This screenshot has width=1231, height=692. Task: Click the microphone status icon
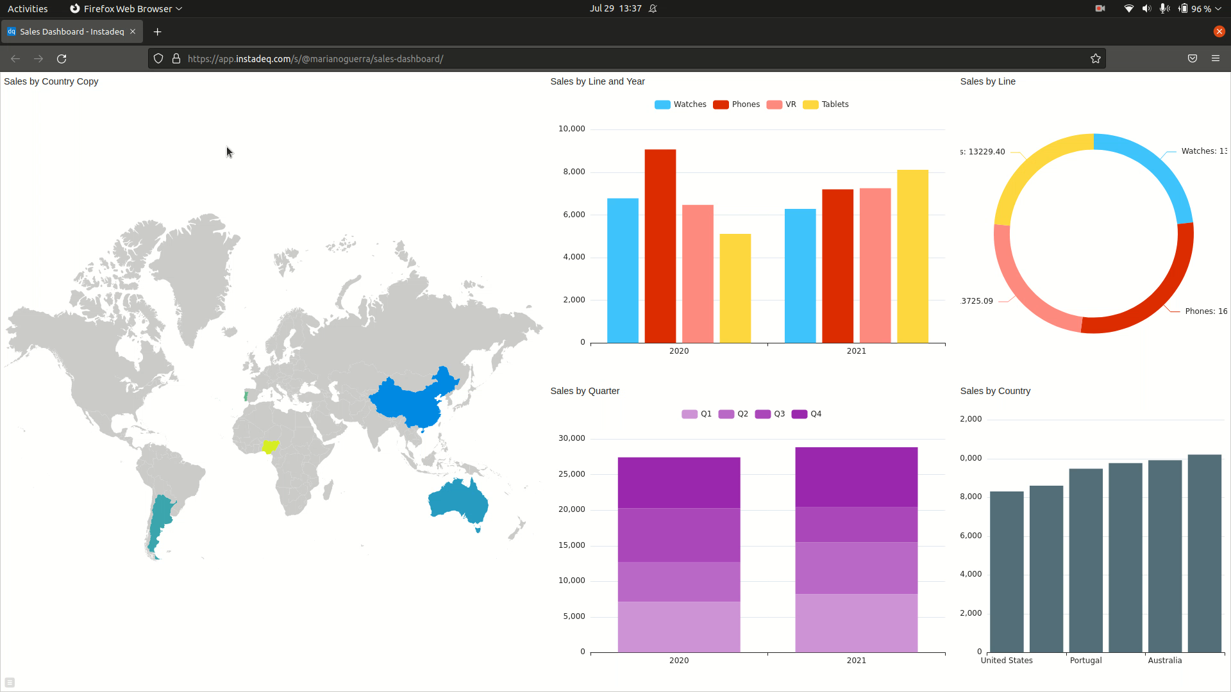pos(1165,8)
